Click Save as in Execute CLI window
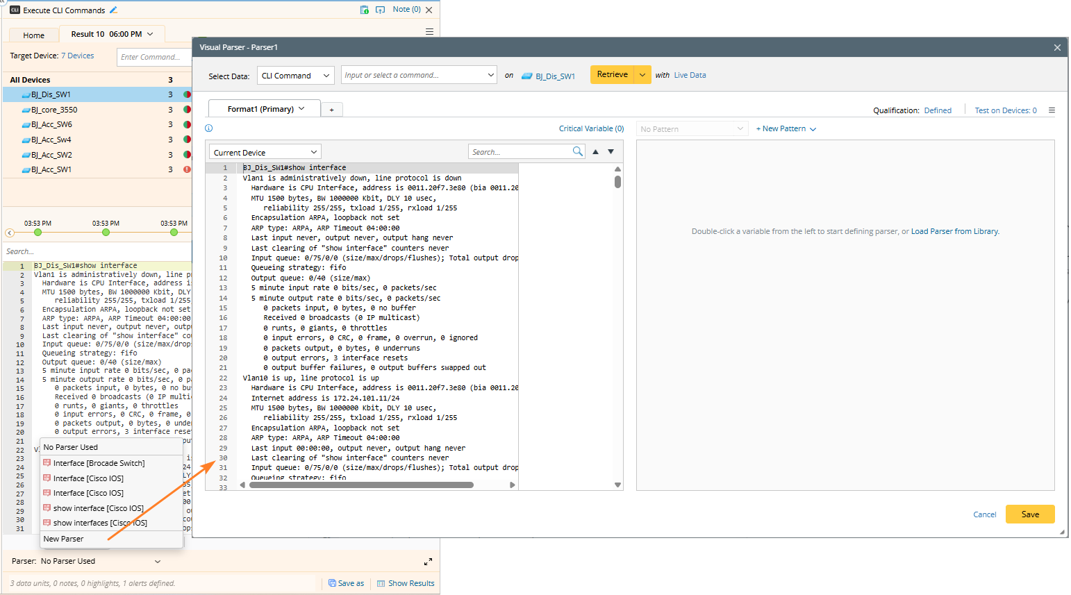 click(346, 583)
